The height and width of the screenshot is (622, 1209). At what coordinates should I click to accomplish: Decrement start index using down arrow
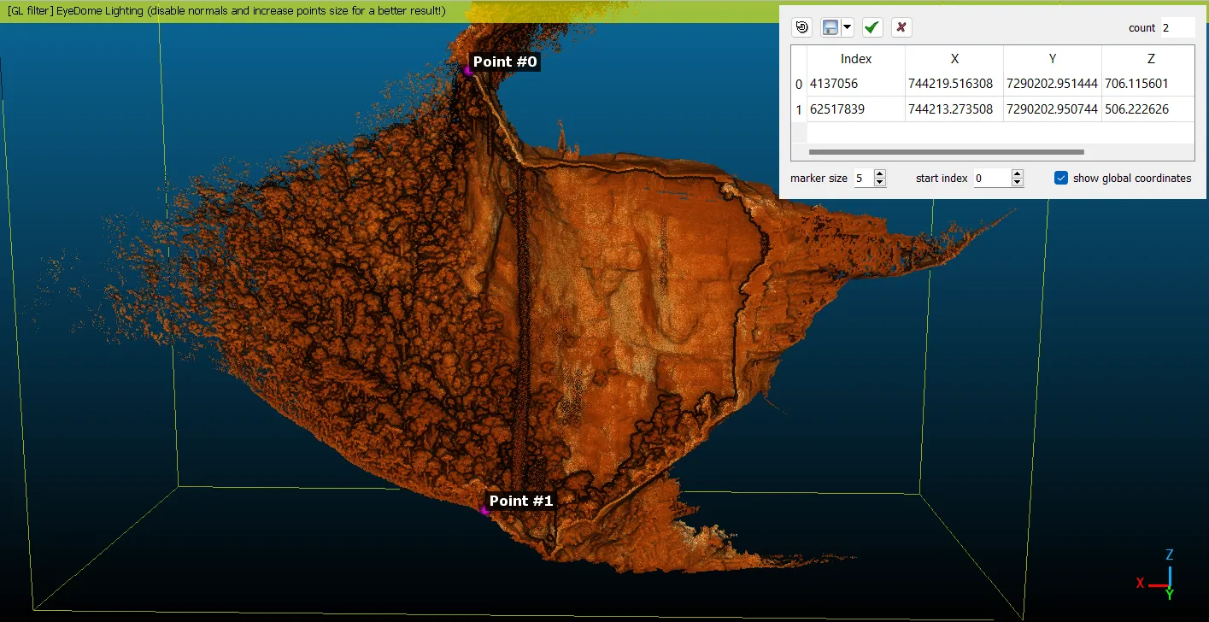(1017, 183)
